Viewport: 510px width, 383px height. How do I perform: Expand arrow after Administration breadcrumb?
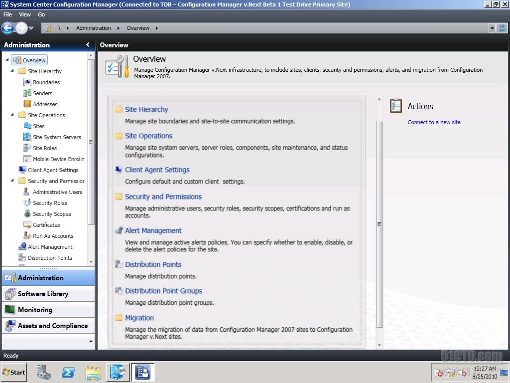click(119, 28)
